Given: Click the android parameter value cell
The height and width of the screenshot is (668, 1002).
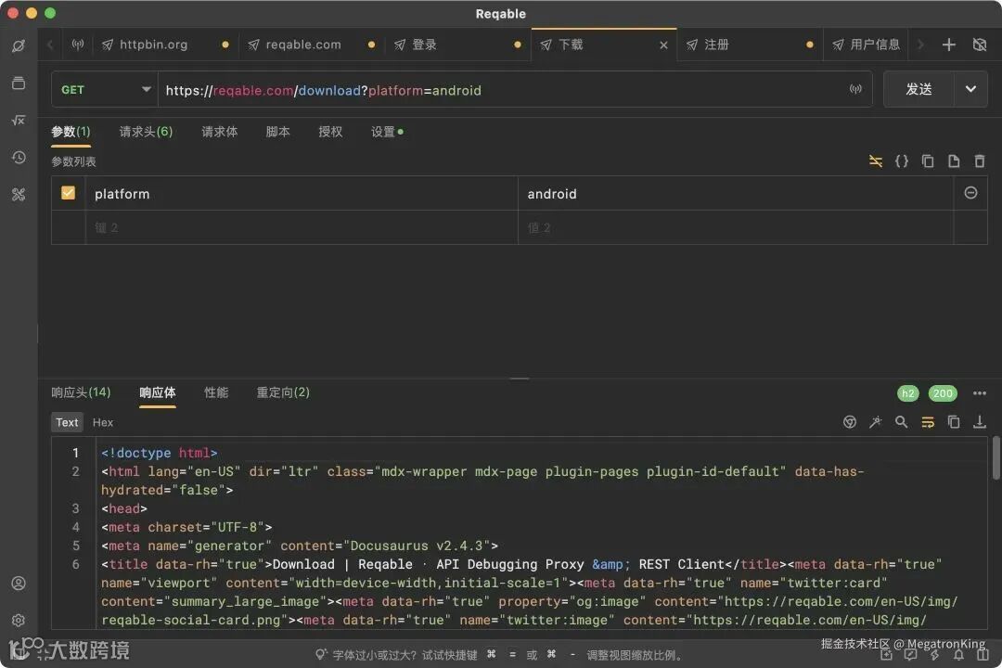Looking at the screenshot, I should [735, 194].
